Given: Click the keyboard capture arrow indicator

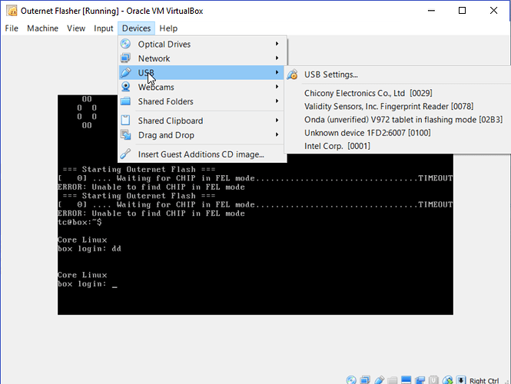Looking at the screenshot, I should [461, 379].
